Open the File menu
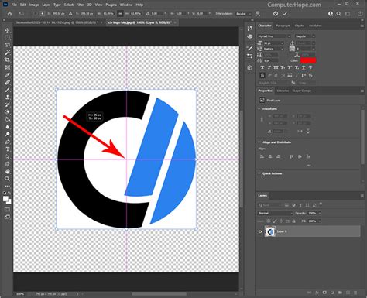The height and width of the screenshot is (298, 367). click(14, 5)
